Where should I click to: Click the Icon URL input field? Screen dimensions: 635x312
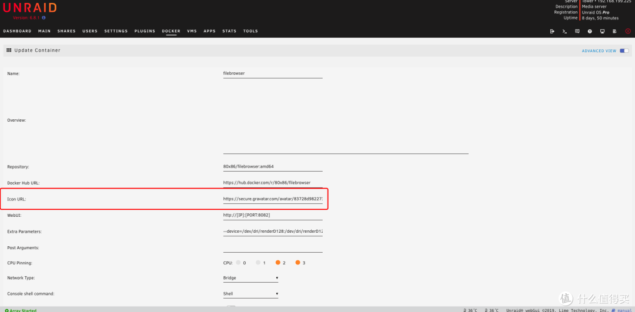[x=273, y=199]
